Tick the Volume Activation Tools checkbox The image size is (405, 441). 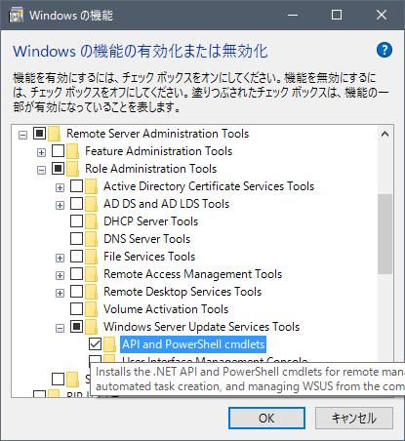pyautogui.click(x=76, y=308)
